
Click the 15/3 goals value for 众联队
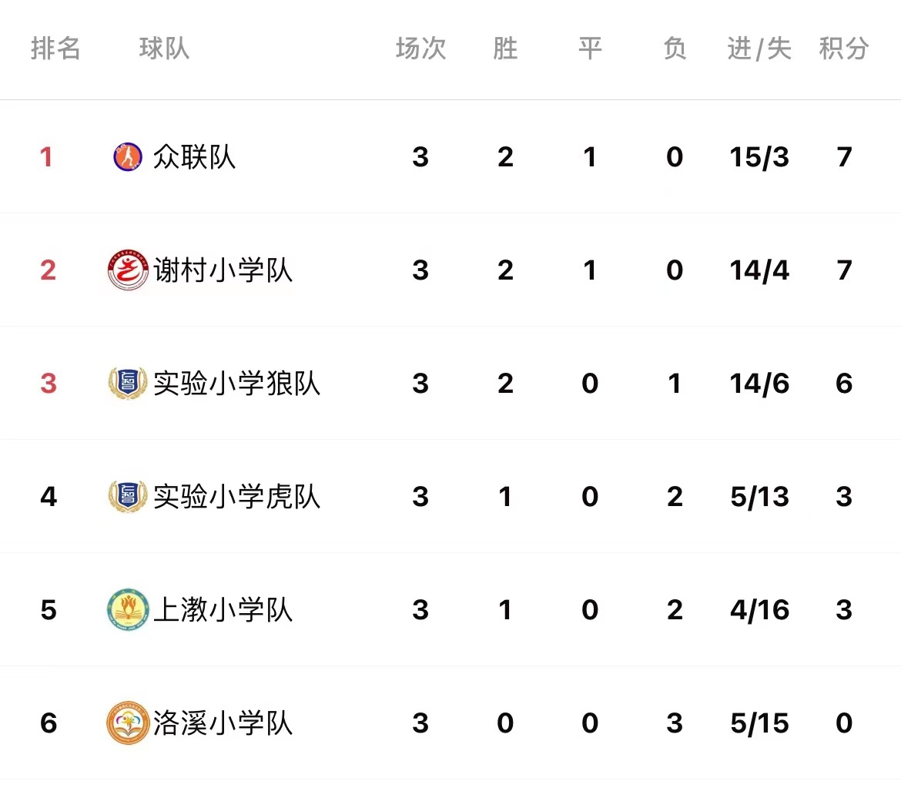tap(759, 157)
